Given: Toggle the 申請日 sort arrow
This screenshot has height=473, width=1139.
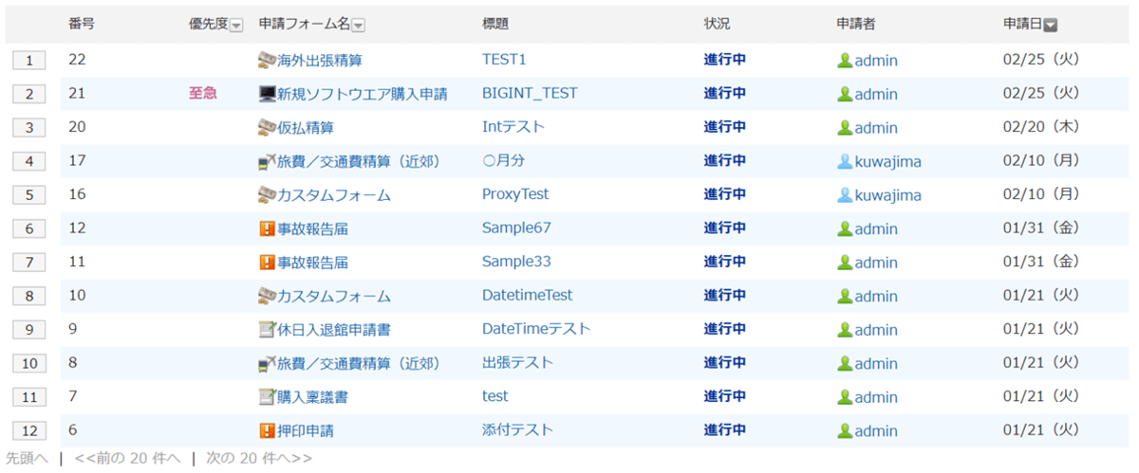Looking at the screenshot, I should coord(1051,26).
